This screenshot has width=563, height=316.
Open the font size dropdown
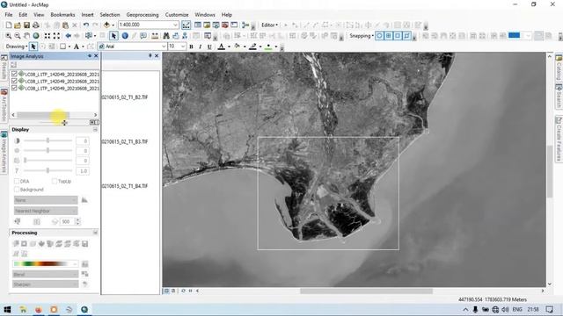coord(183,47)
